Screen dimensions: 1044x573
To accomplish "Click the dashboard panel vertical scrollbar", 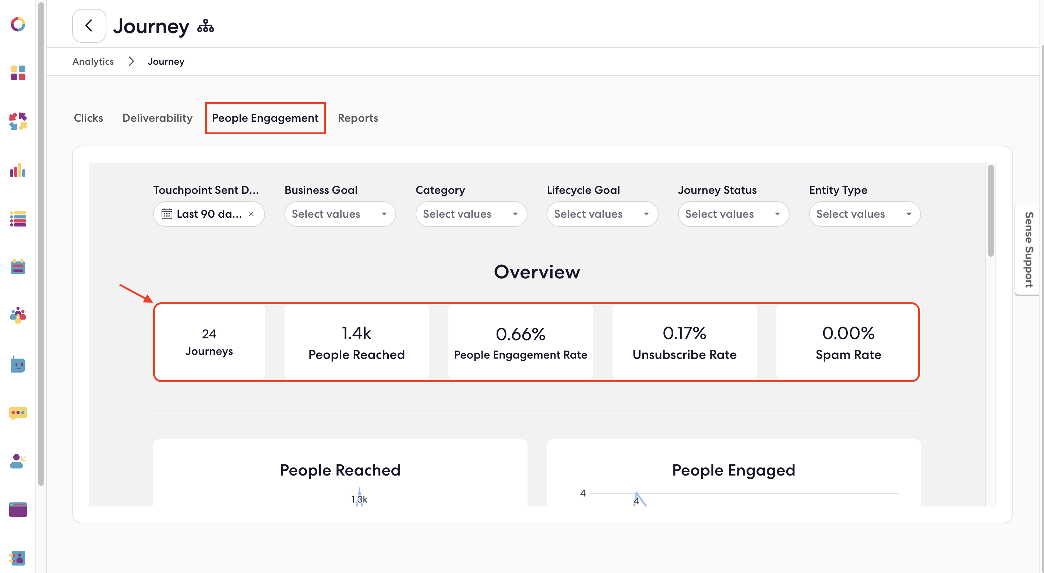I will (991, 211).
